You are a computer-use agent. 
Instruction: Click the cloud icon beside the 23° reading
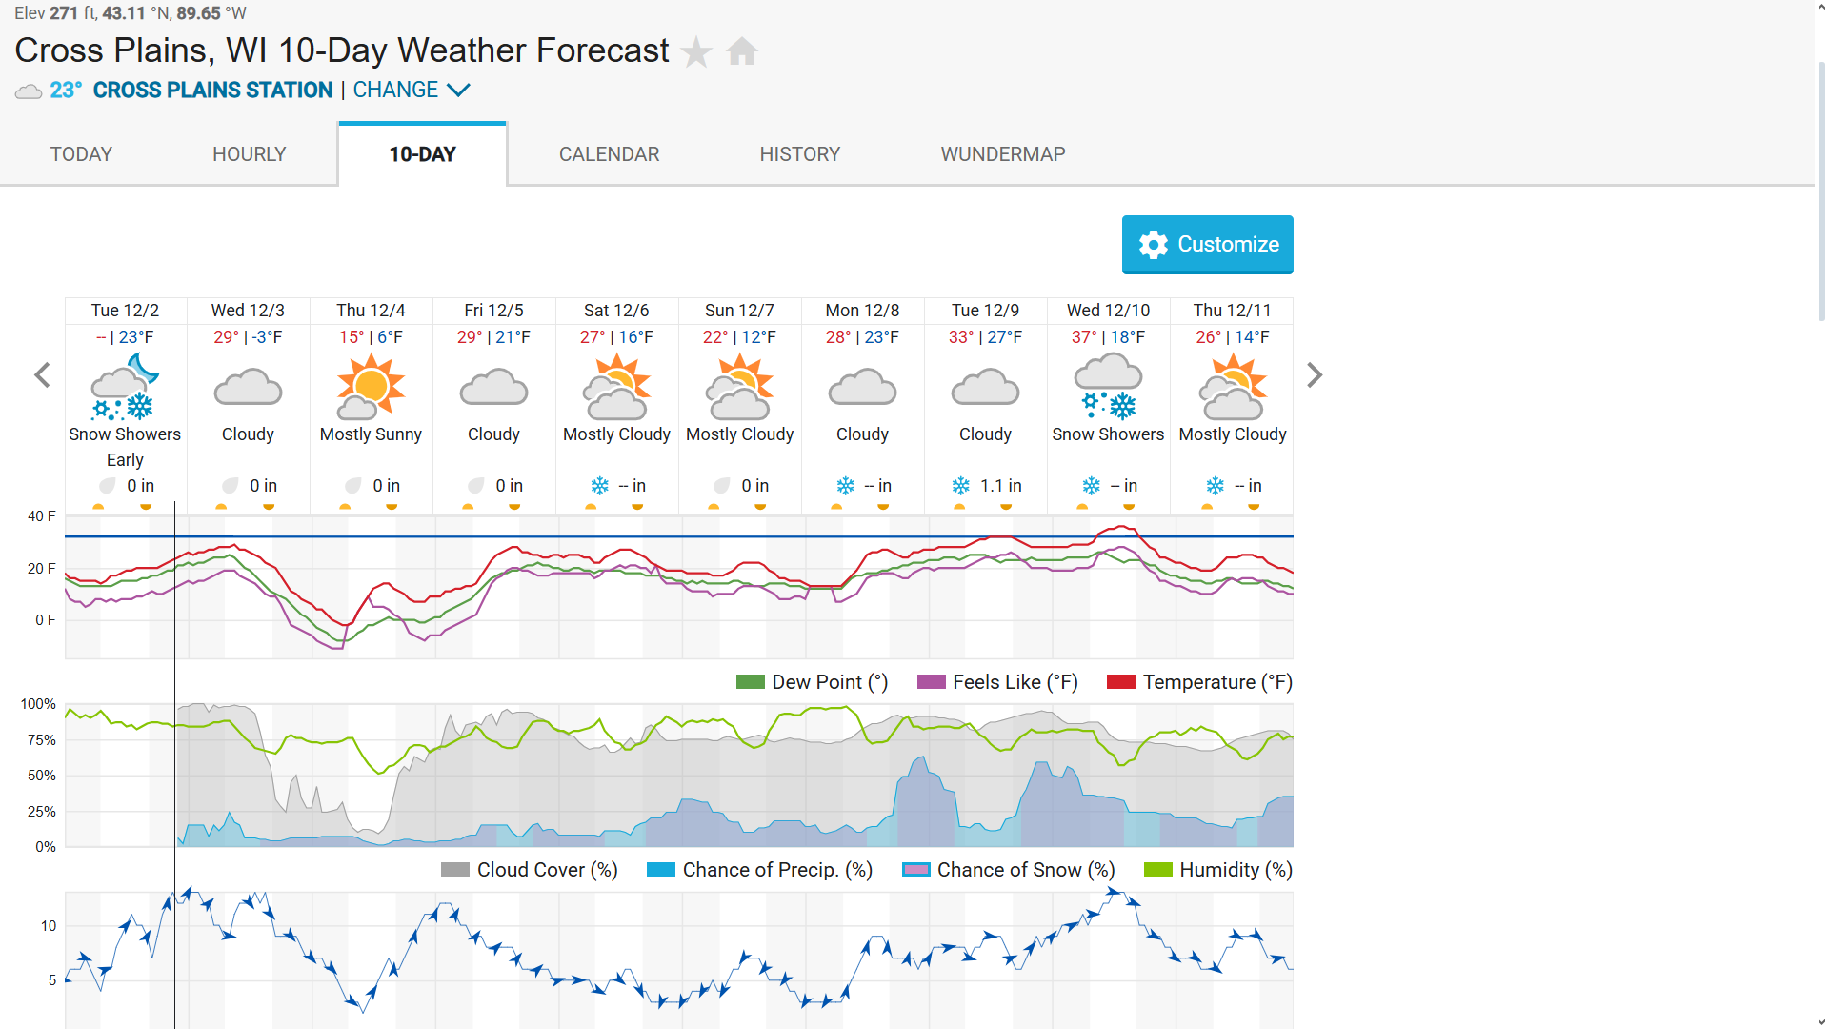click(x=29, y=91)
